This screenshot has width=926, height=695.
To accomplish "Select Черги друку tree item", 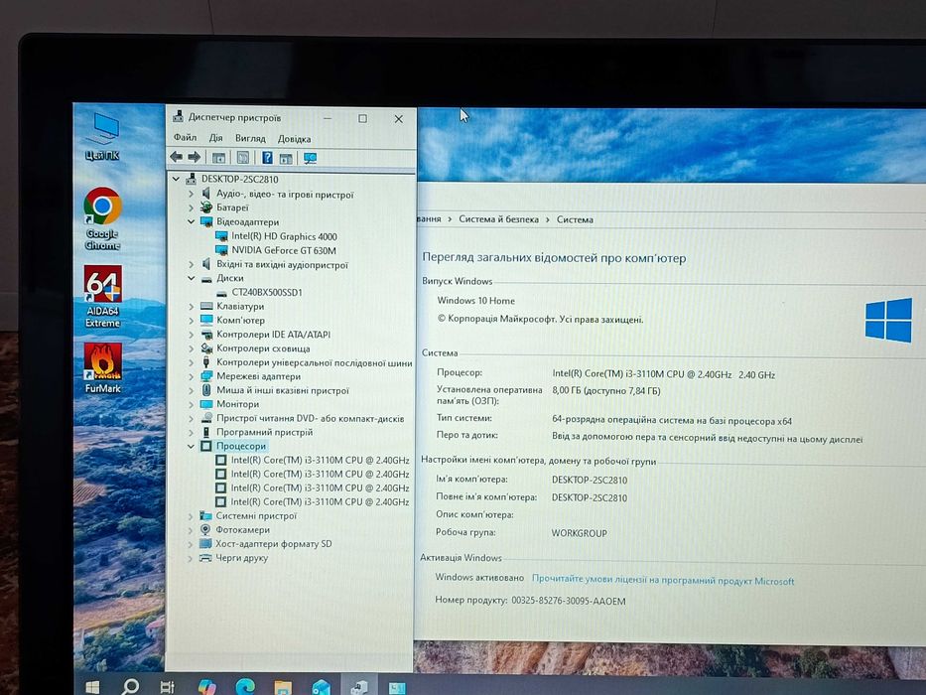I will 241,558.
